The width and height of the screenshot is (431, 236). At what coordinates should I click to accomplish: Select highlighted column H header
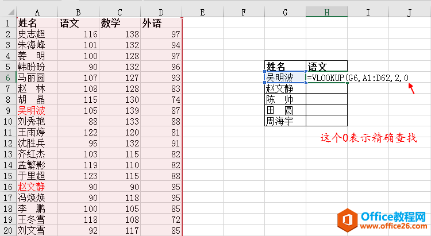click(x=326, y=12)
